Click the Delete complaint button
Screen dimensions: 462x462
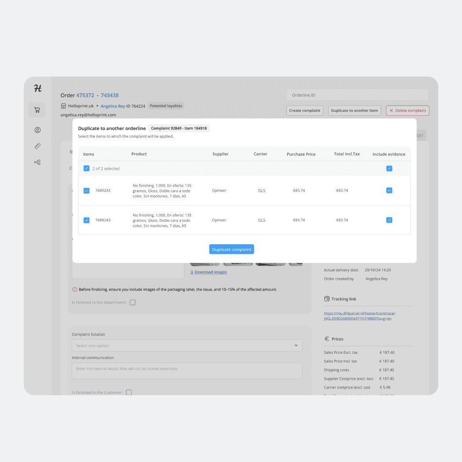[407, 110]
